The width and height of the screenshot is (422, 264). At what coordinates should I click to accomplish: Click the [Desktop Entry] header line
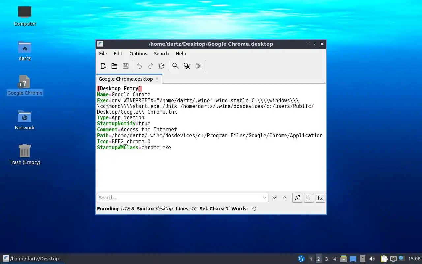tap(119, 88)
